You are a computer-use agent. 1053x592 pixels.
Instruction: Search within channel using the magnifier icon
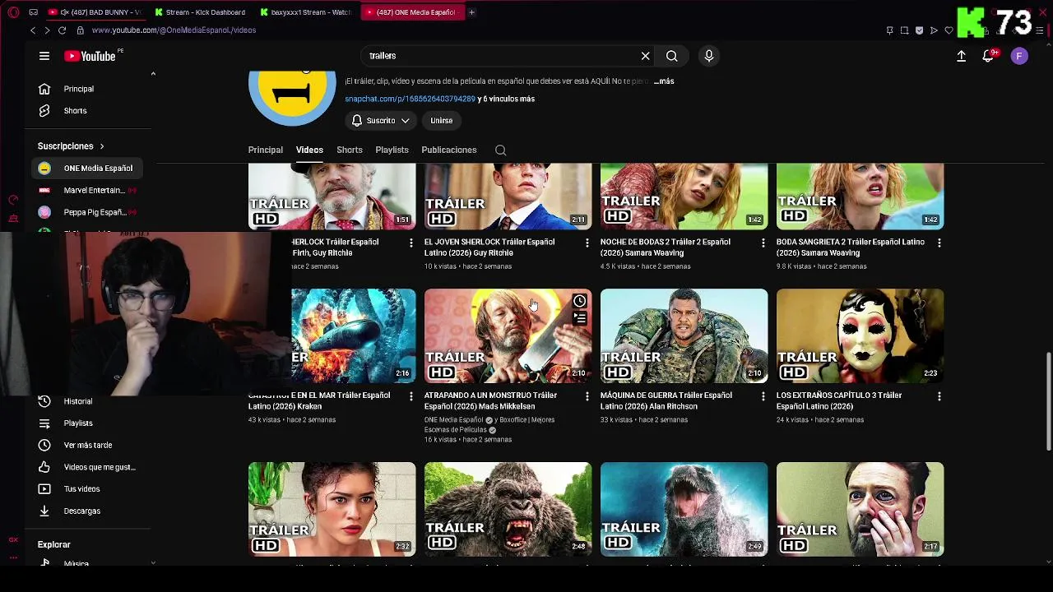tap(500, 150)
